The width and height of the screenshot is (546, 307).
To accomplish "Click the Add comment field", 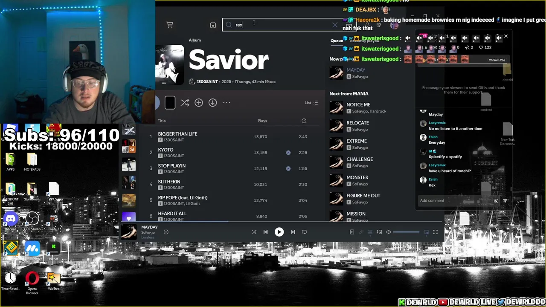I will click(454, 200).
